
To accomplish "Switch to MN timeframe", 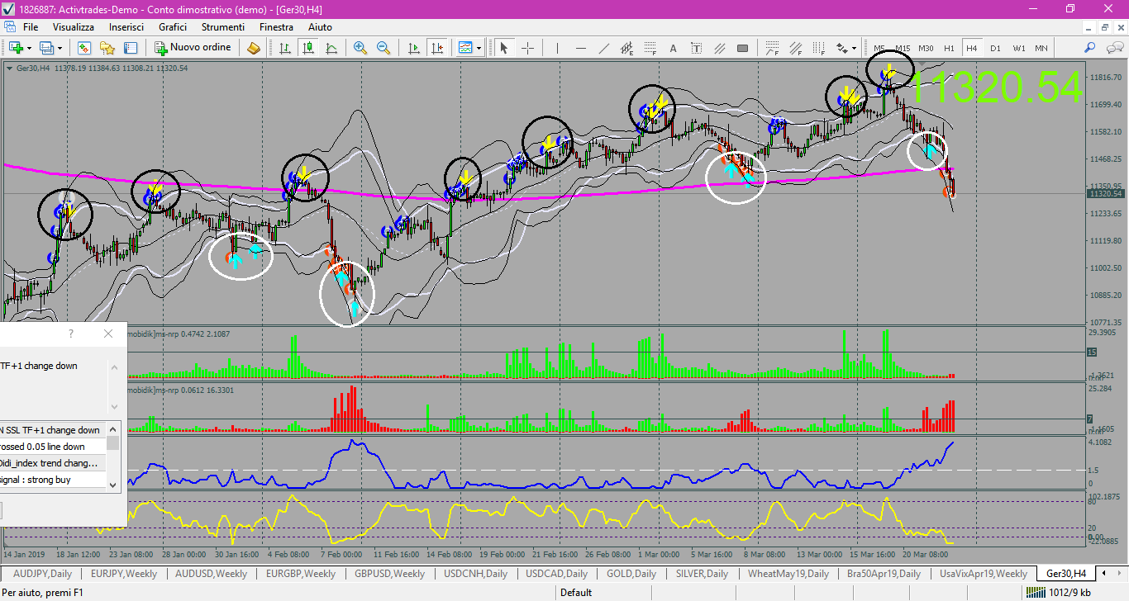I will click(1041, 48).
